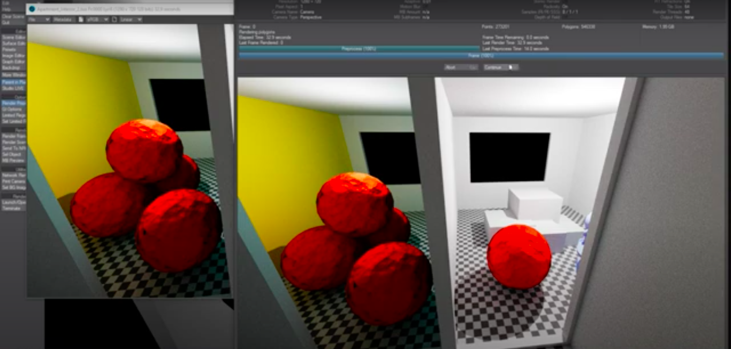Open the Image Editor
The height and width of the screenshot is (349, 731).
pos(13,56)
